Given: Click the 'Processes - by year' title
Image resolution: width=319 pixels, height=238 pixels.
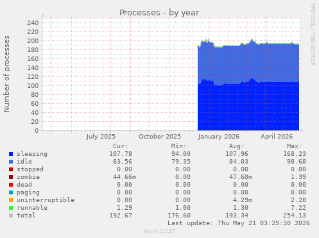Looking at the screenshot, I should 159,13.
